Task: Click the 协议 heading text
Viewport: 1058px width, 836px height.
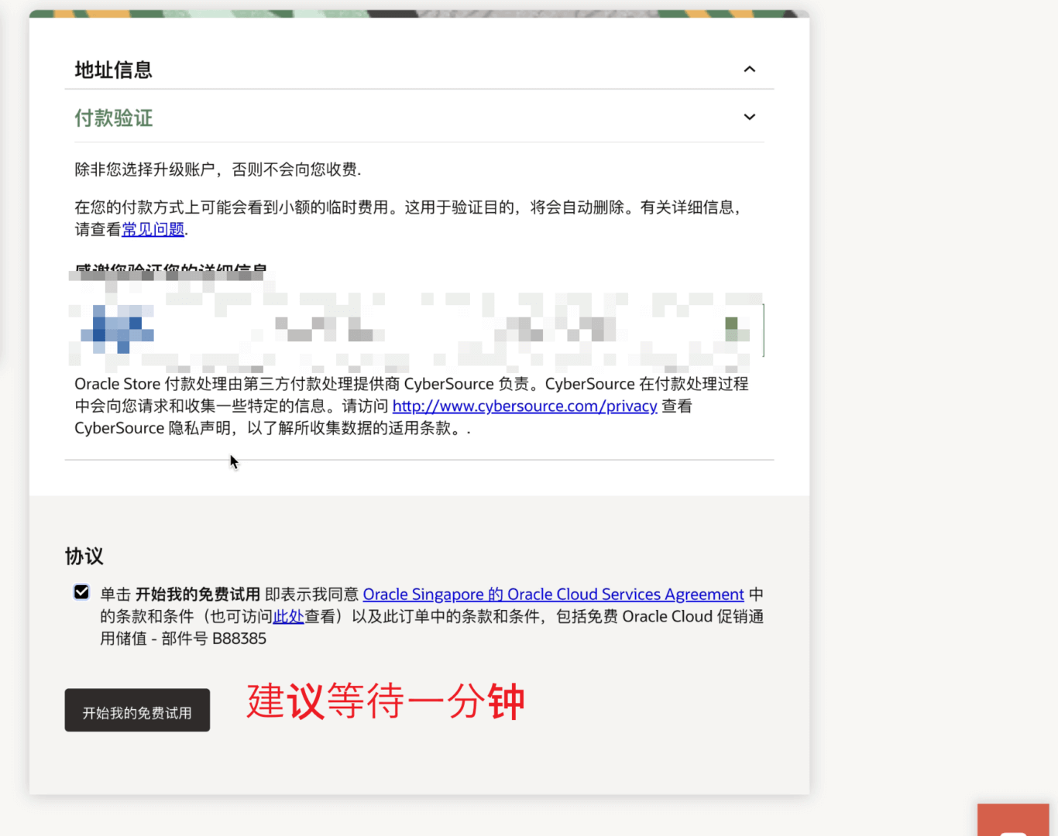Action: (84, 556)
